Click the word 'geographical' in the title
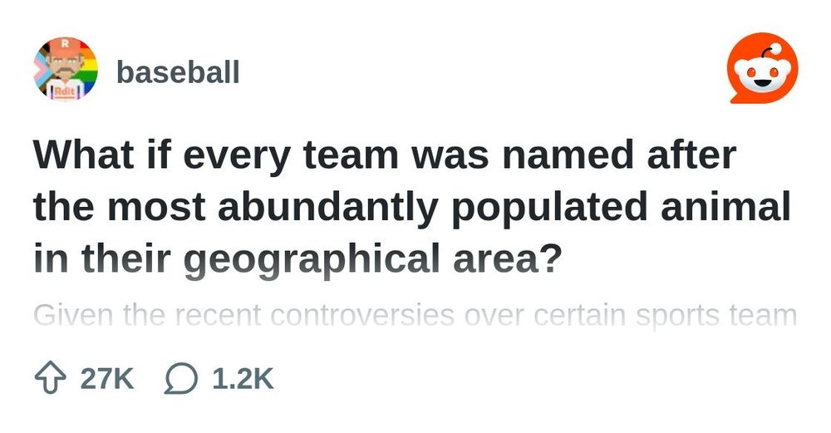 click(x=312, y=258)
